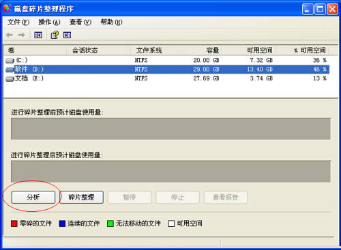This screenshot has height=250, width=341.
Task: Click the action pane toolbar icon
Action: [x=67, y=35]
